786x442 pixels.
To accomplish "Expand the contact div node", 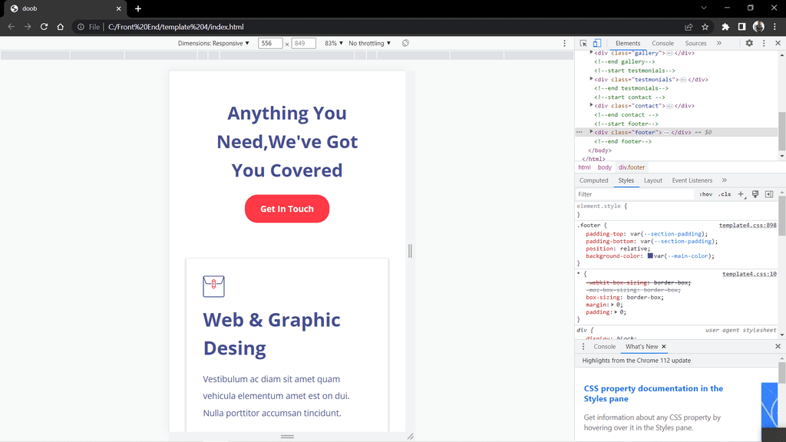I will tap(592, 106).
